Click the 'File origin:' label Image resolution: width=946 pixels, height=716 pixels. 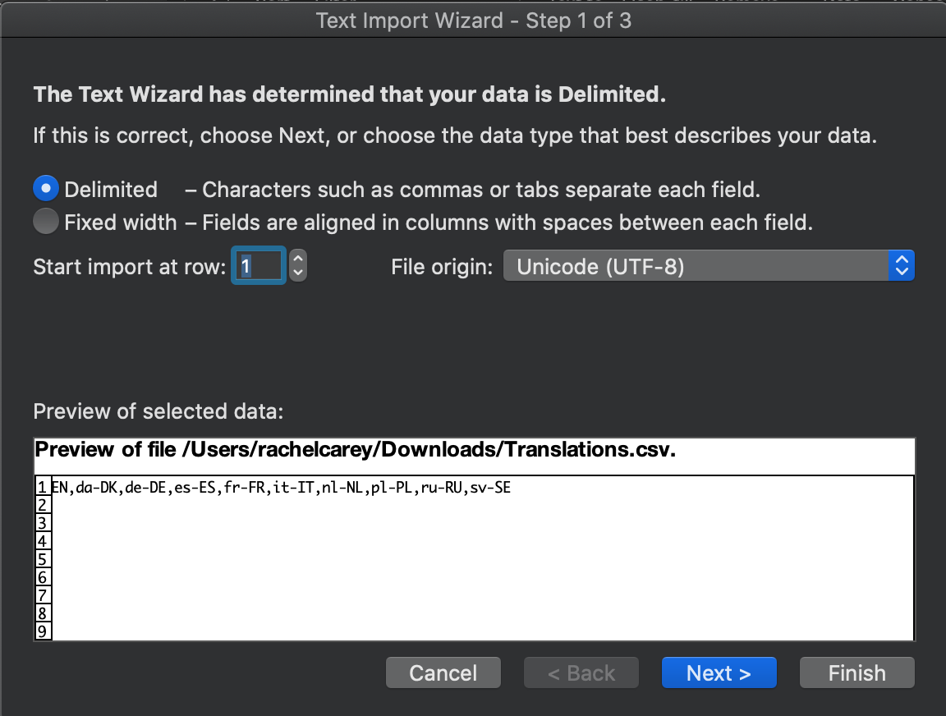coord(443,267)
